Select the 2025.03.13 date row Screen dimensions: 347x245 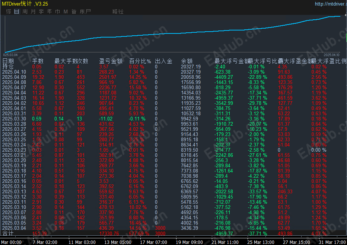click(x=14, y=192)
